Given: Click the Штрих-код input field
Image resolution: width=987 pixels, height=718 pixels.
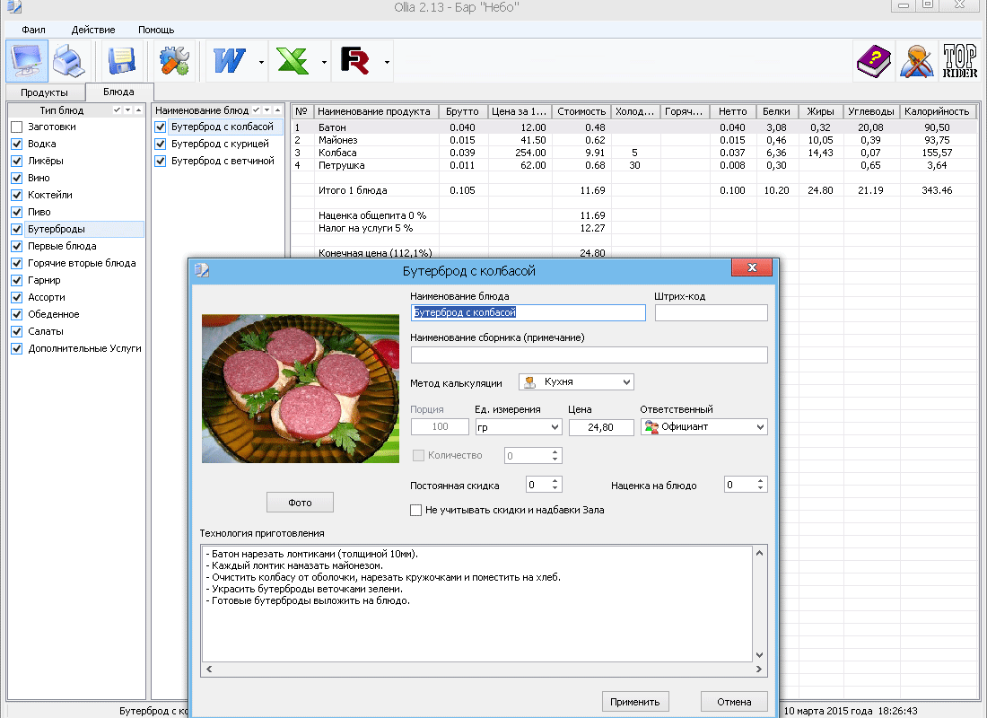Looking at the screenshot, I should coord(711,313).
